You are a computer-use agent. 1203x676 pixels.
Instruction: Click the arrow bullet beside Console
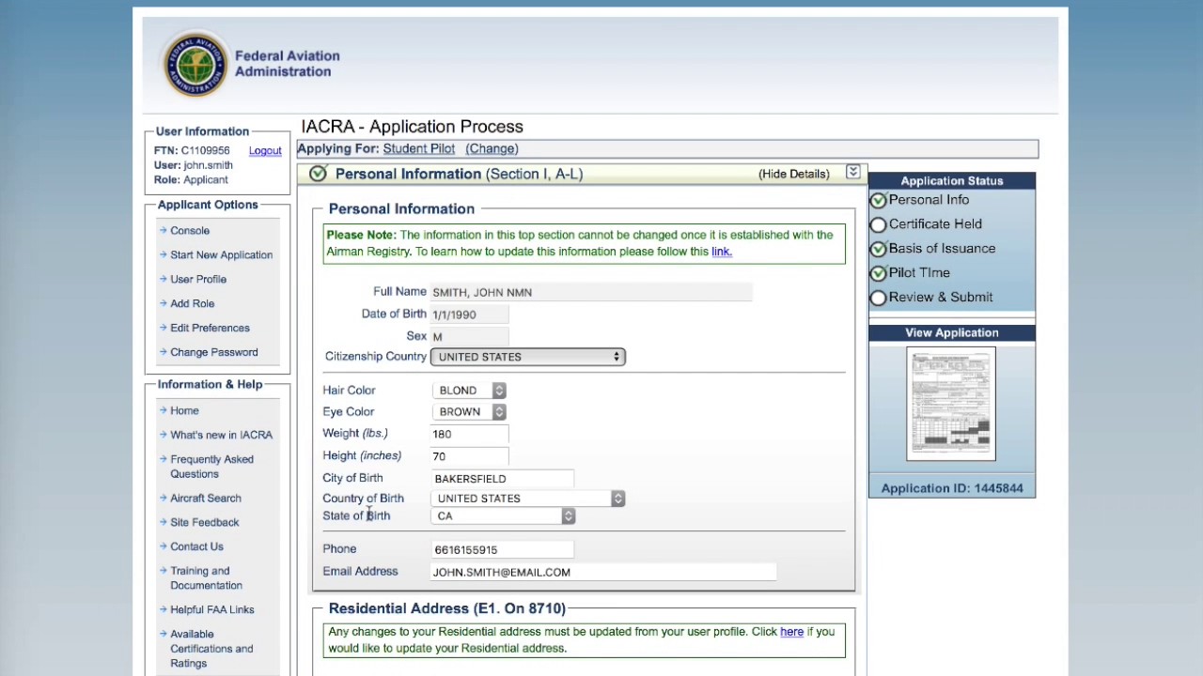(163, 230)
